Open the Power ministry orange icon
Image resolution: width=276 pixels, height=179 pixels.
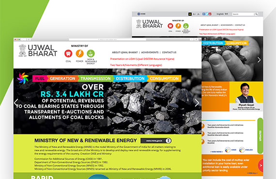coord(79,53)
